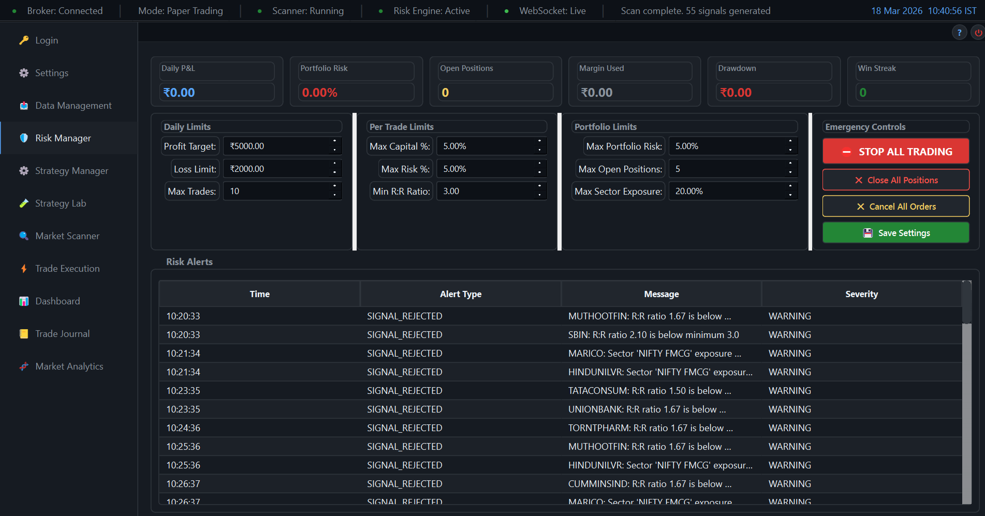Click the Save Settings button
Viewport: 985px width, 516px height.
(895, 232)
